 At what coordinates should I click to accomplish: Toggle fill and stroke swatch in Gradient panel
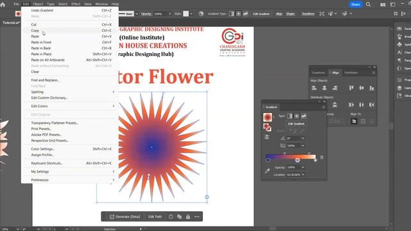[267, 128]
